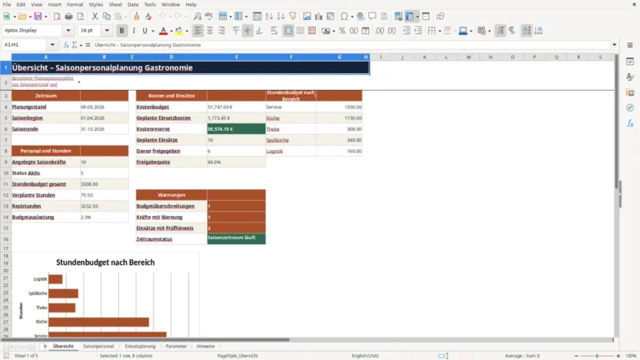Select cell with Kostenreserve value 50,574.15 €
The width and height of the screenshot is (640, 360).
237,129
